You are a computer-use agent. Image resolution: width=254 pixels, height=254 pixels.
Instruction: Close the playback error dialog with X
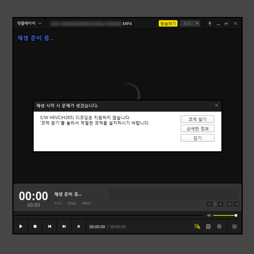click(216, 105)
